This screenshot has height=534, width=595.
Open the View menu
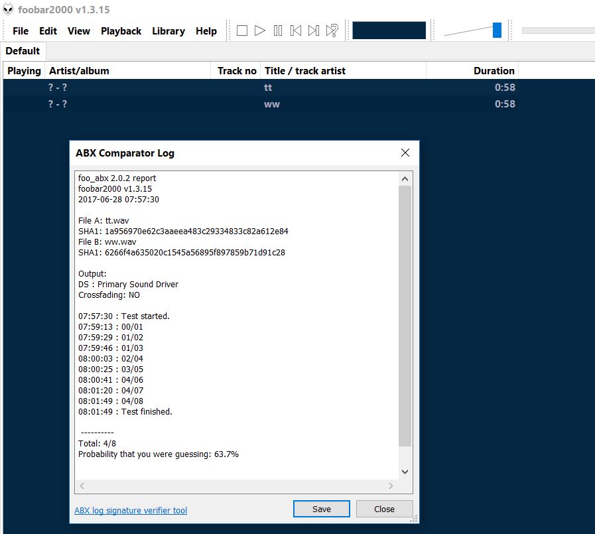click(78, 31)
